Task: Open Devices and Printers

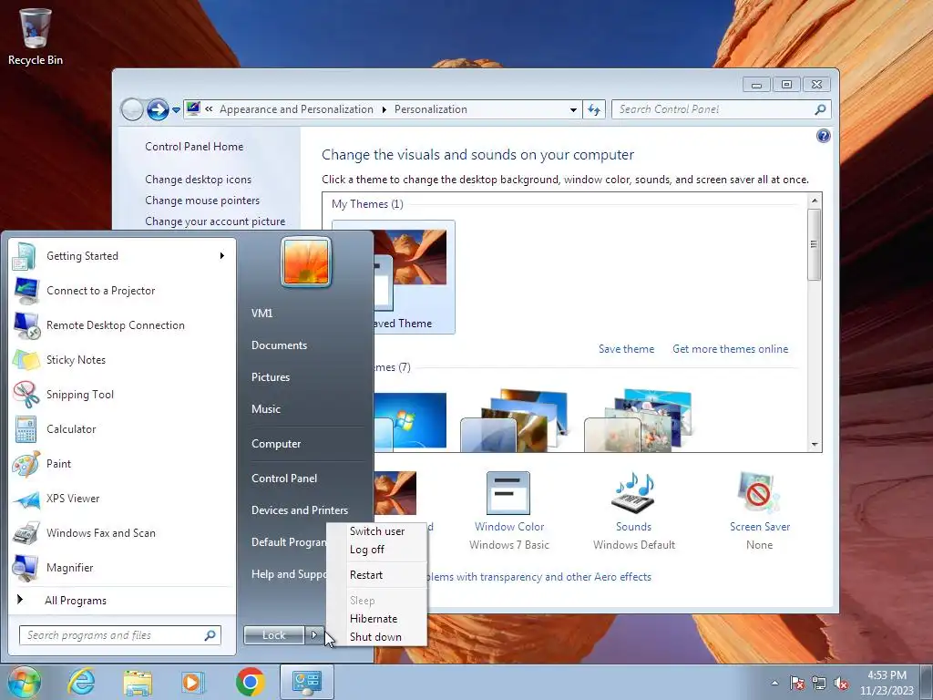Action: (x=300, y=510)
